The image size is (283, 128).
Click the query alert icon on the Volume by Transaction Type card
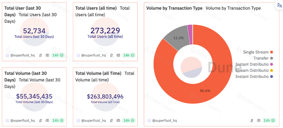point(252,120)
